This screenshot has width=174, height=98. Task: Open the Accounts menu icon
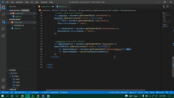[x=3, y=80]
